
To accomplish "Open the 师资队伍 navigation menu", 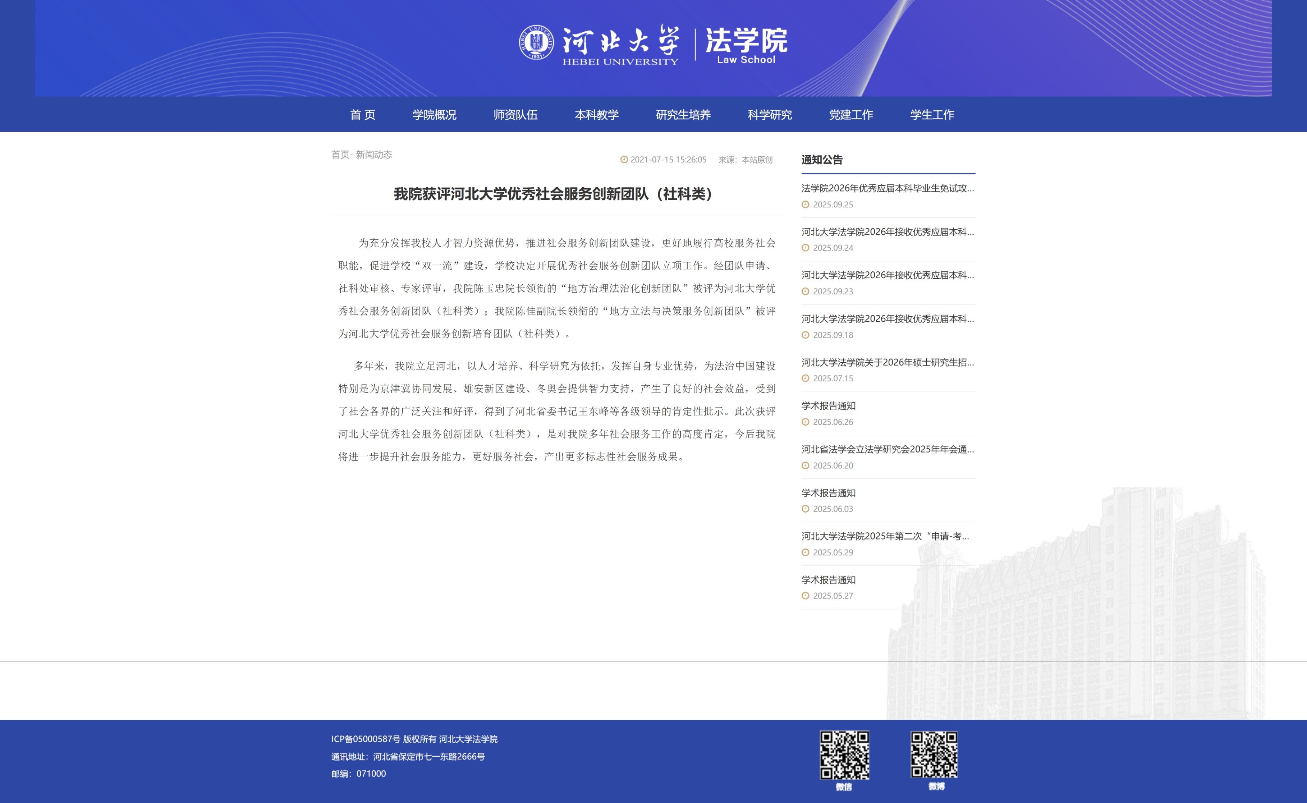I will (x=515, y=115).
